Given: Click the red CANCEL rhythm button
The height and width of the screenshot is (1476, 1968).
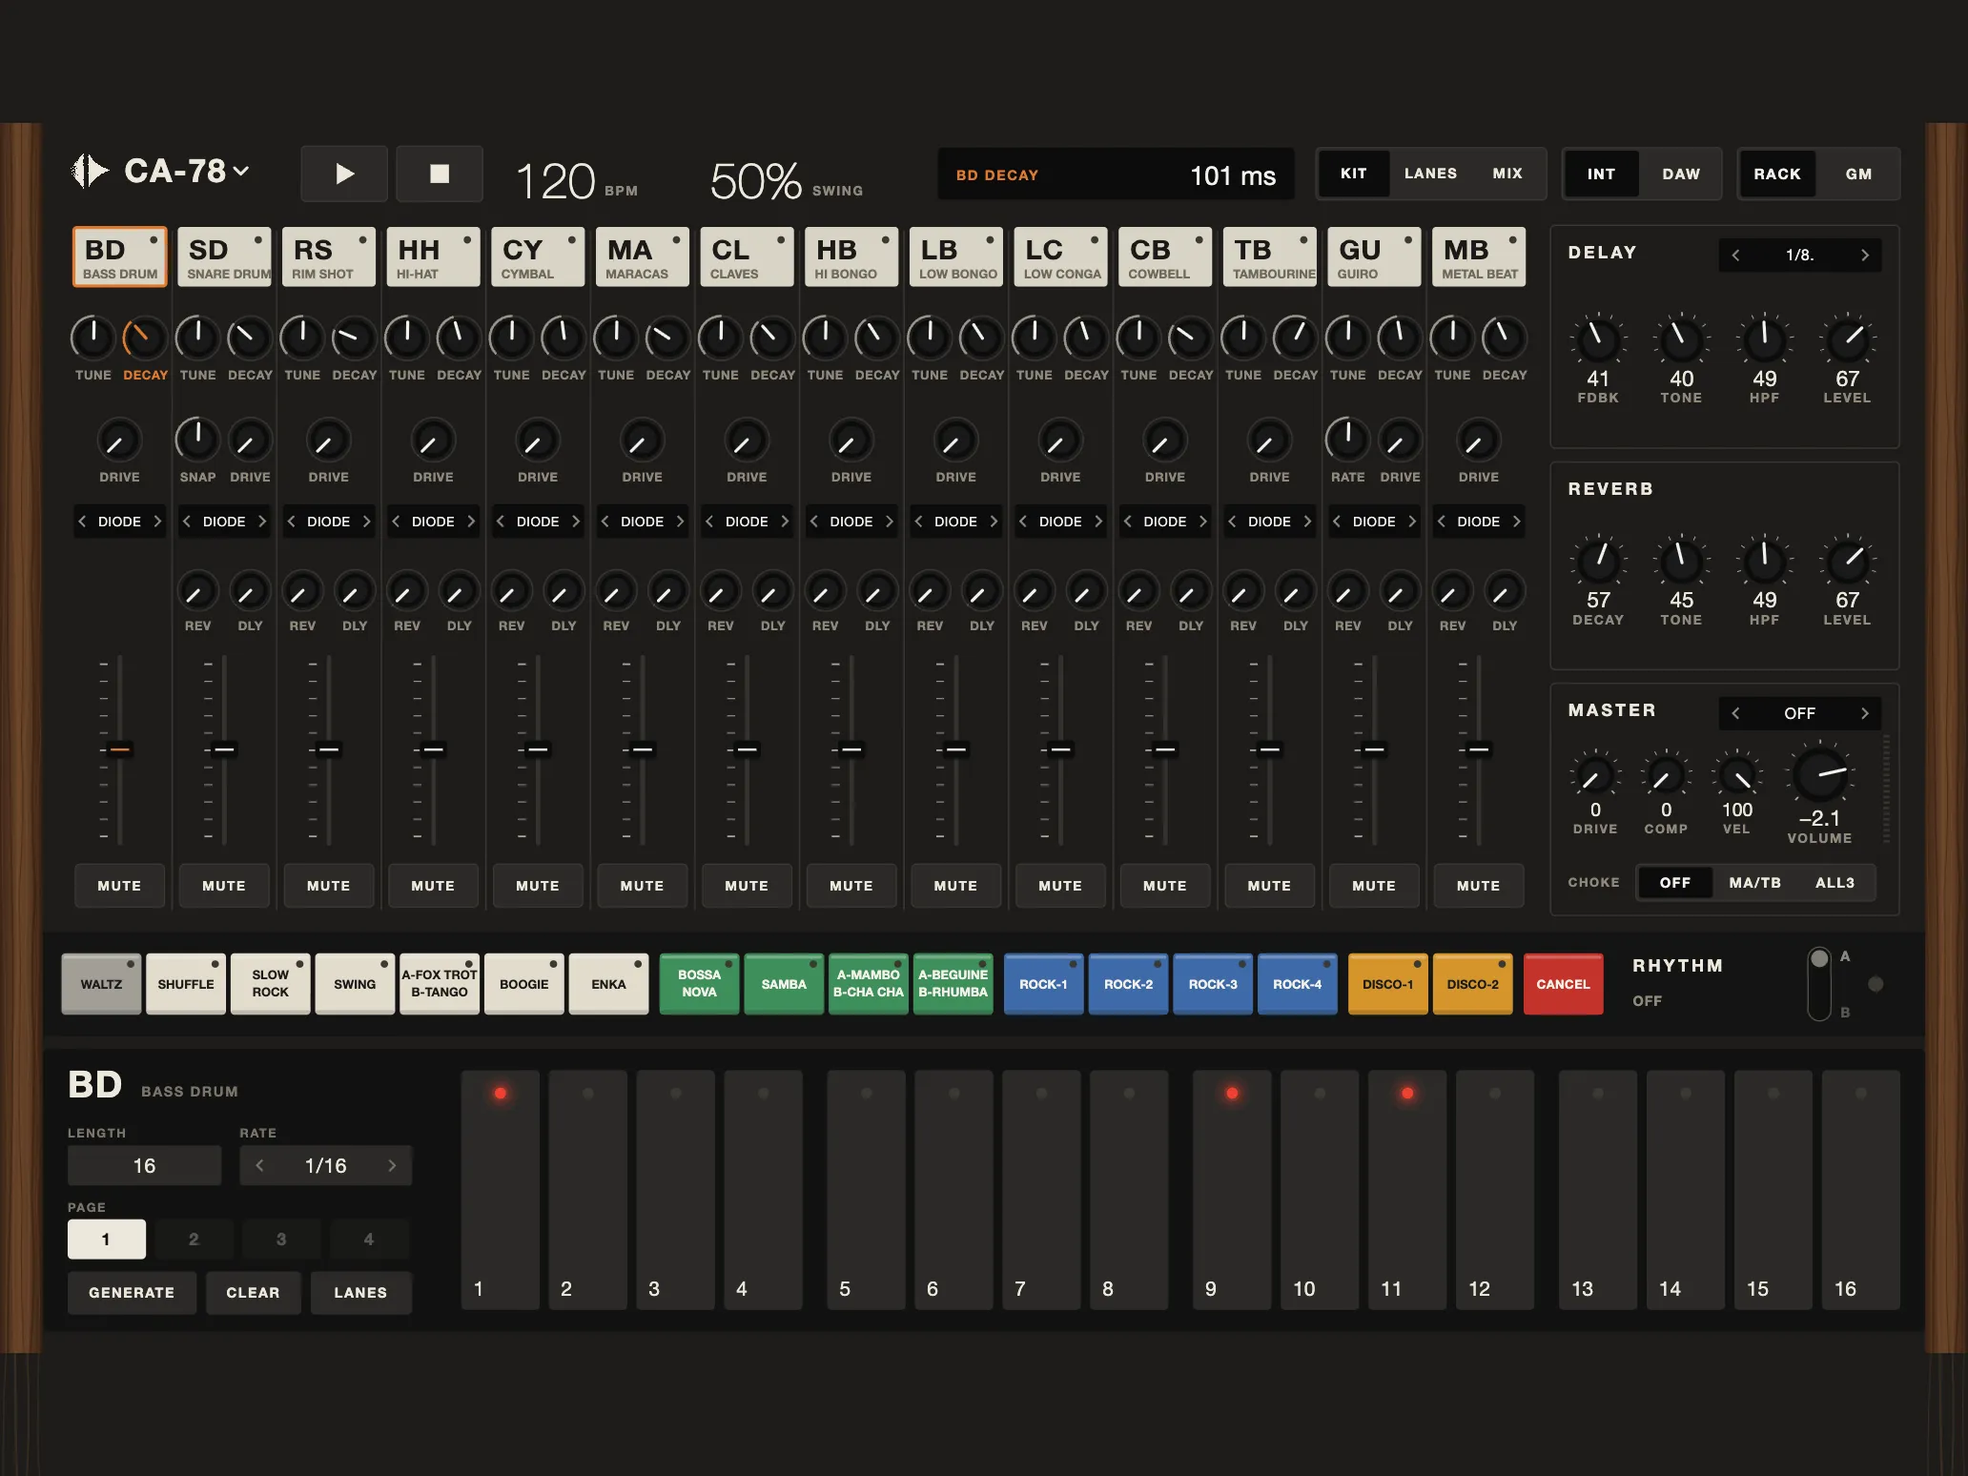Looking at the screenshot, I should coord(1563,984).
